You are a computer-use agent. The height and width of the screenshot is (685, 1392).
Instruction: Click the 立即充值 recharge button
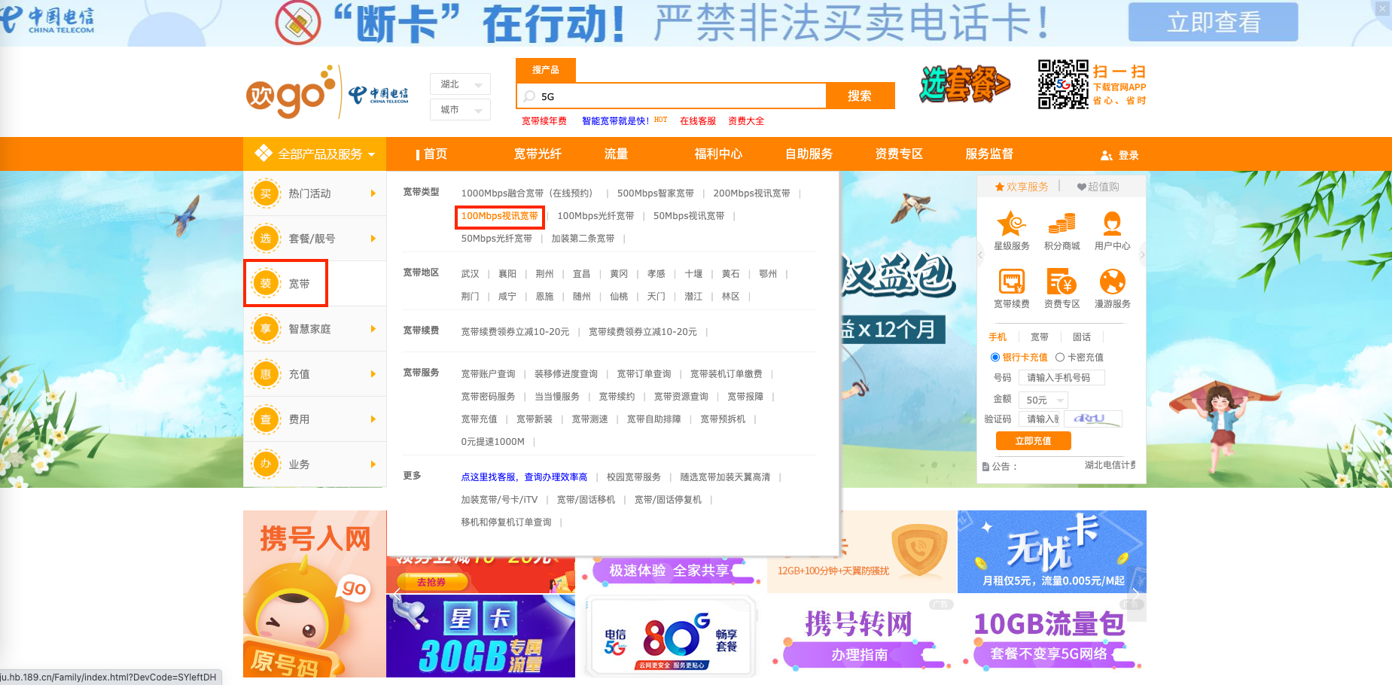click(1033, 440)
